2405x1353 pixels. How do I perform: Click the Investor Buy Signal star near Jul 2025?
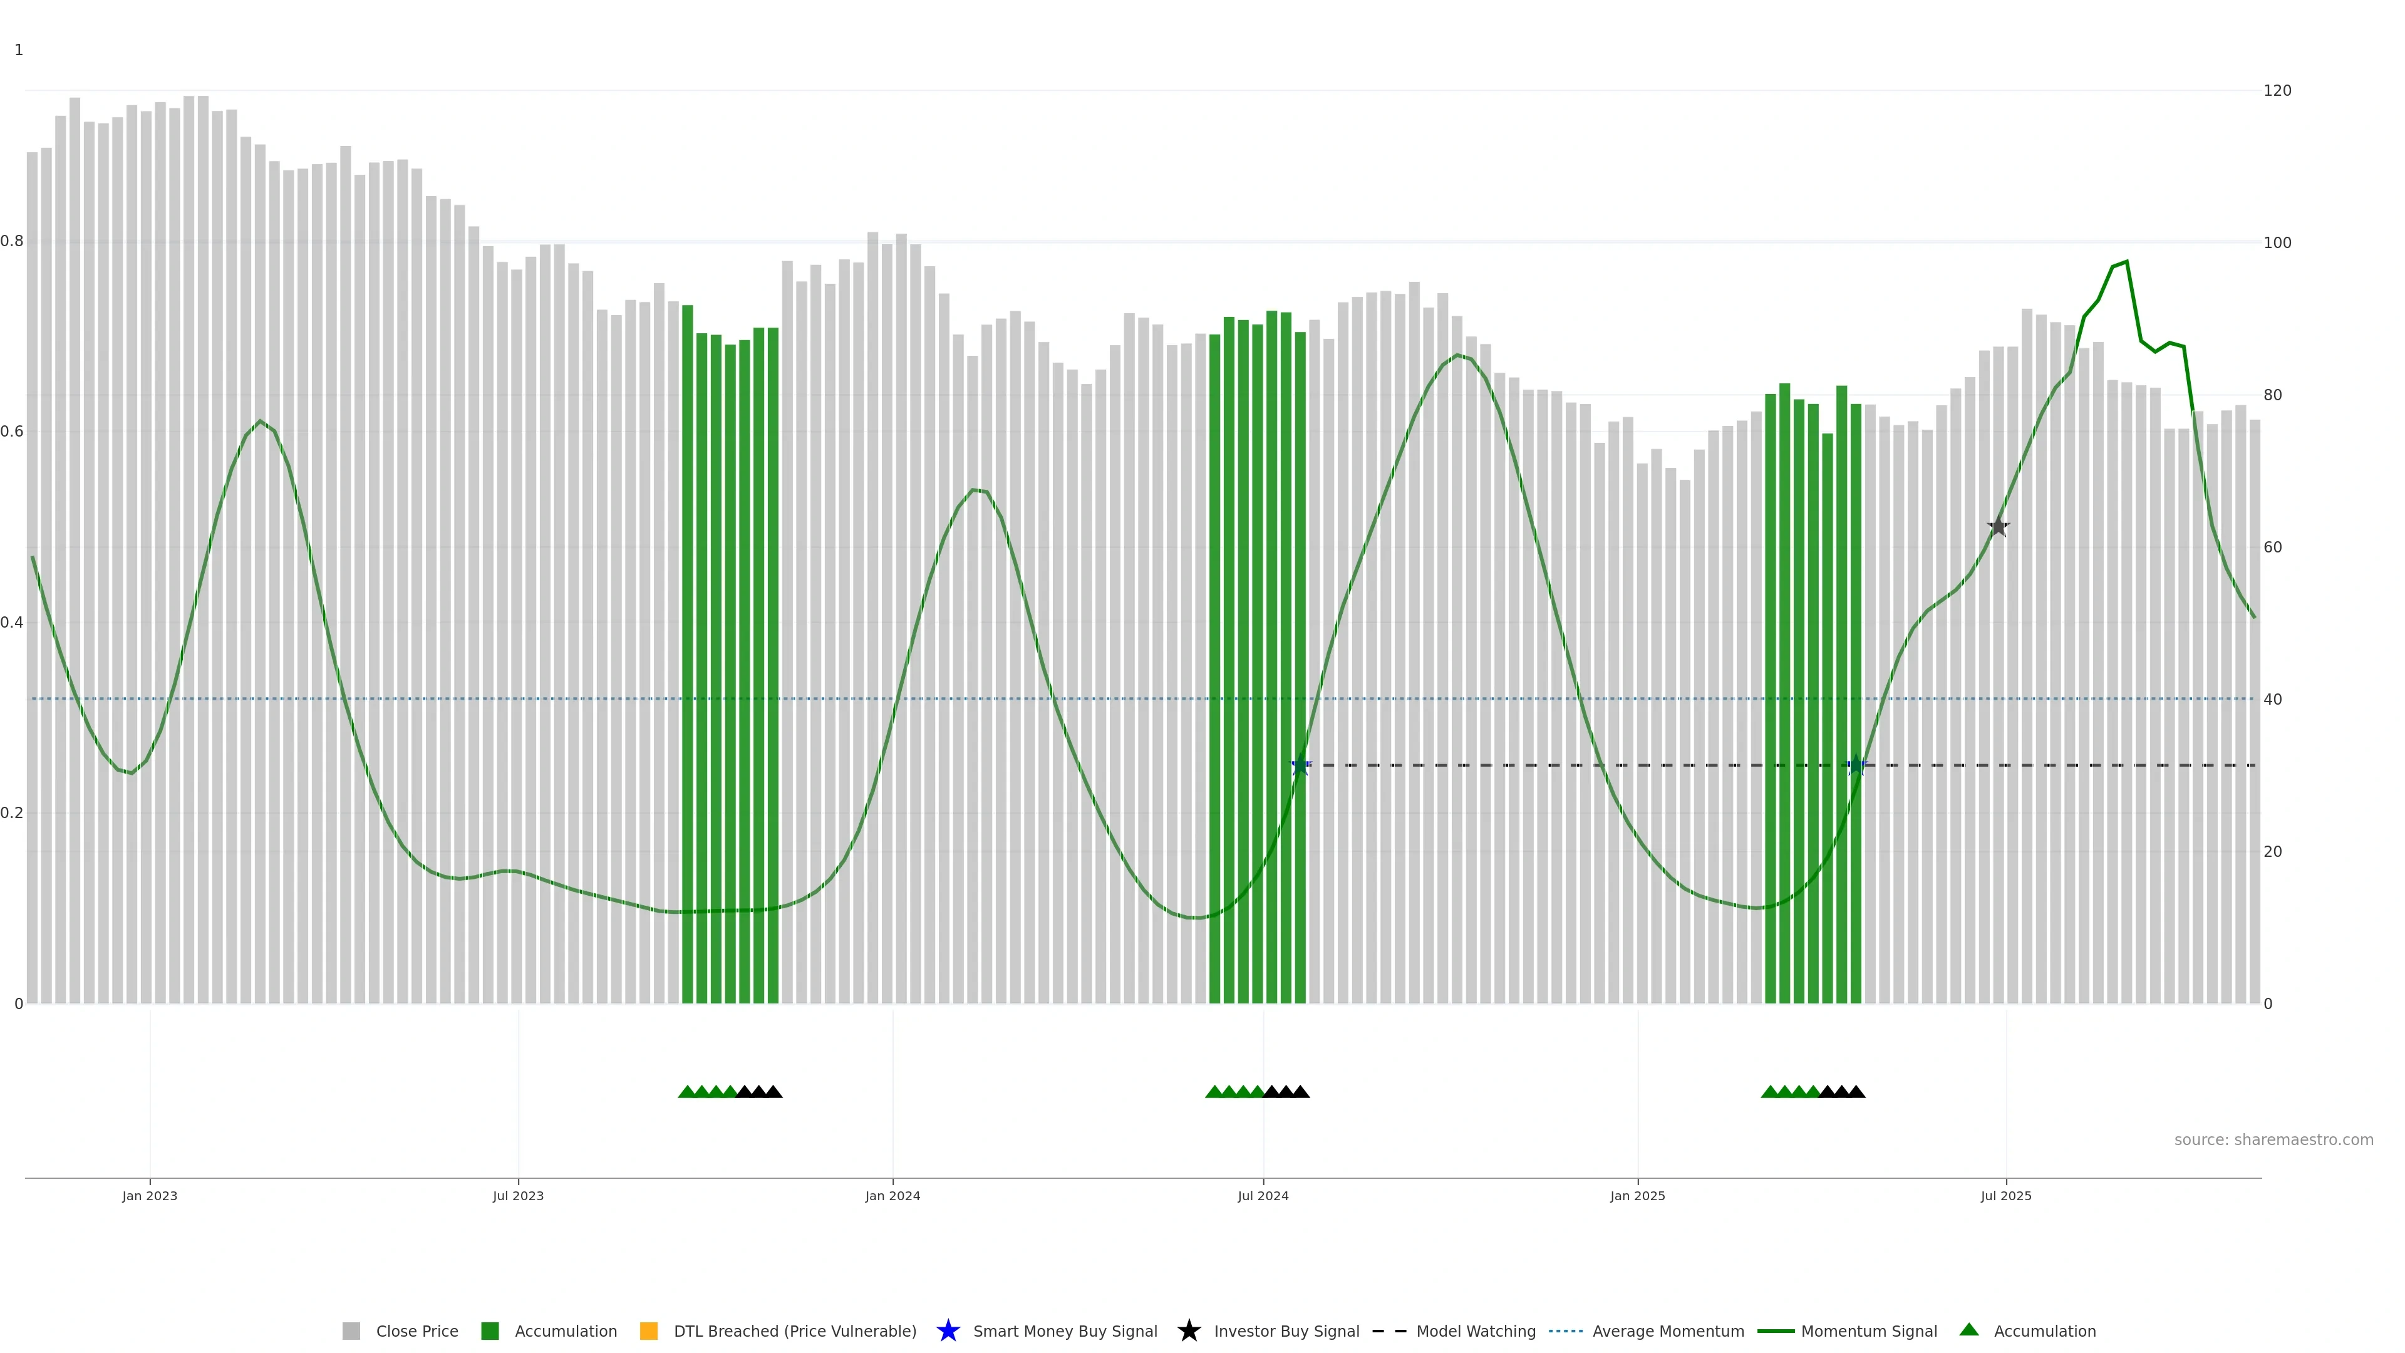[1997, 527]
